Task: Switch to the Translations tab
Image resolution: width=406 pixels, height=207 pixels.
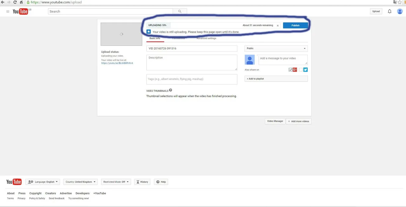Action: click(x=178, y=38)
